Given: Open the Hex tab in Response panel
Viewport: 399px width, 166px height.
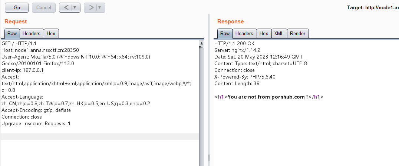Looking at the screenshot, I should pyautogui.click(x=264, y=34).
